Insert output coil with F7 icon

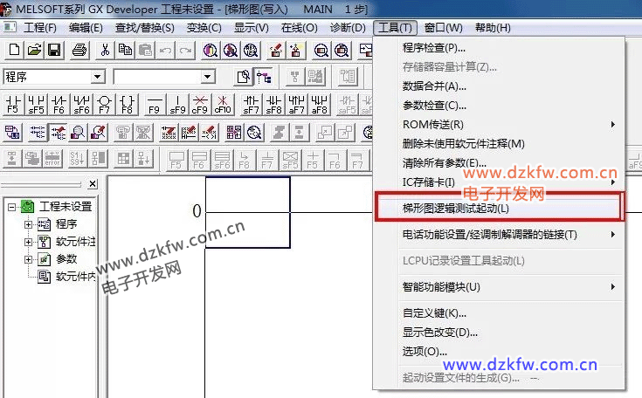pos(105,105)
